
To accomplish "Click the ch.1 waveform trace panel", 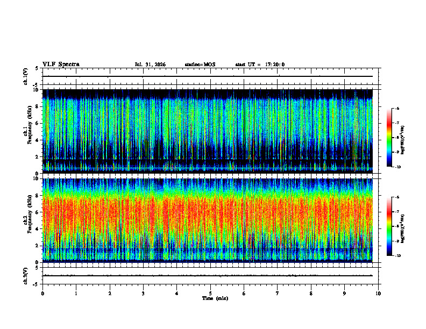I will tap(210, 76).
